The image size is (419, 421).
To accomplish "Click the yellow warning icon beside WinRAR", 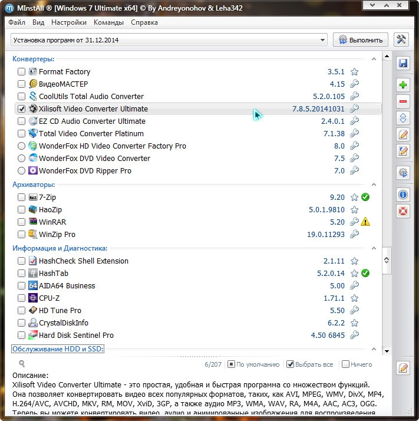I will pyautogui.click(x=365, y=222).
